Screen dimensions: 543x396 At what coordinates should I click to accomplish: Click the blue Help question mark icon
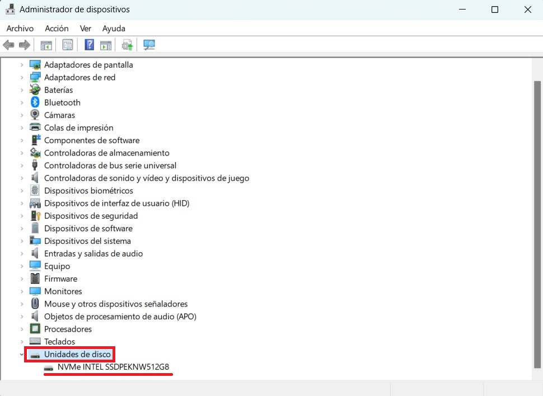[90, 45]
